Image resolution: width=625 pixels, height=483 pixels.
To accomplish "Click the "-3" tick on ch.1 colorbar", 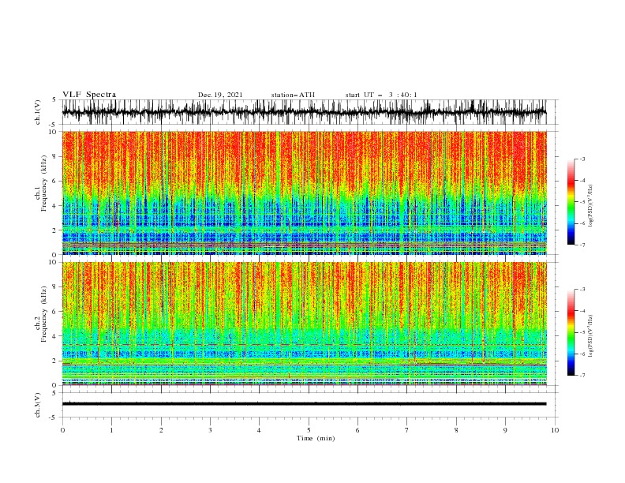I will coord(582,159).
